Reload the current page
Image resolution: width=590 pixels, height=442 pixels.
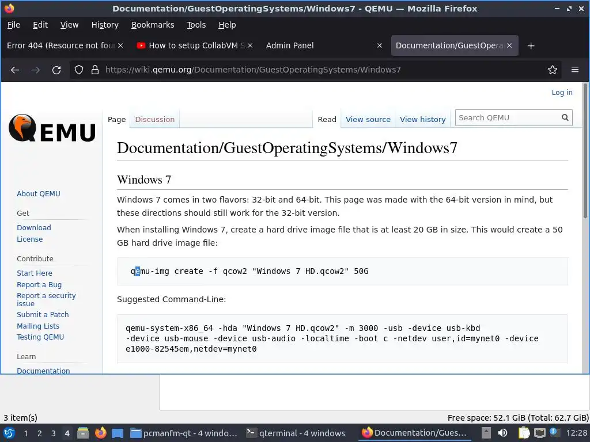56,70
